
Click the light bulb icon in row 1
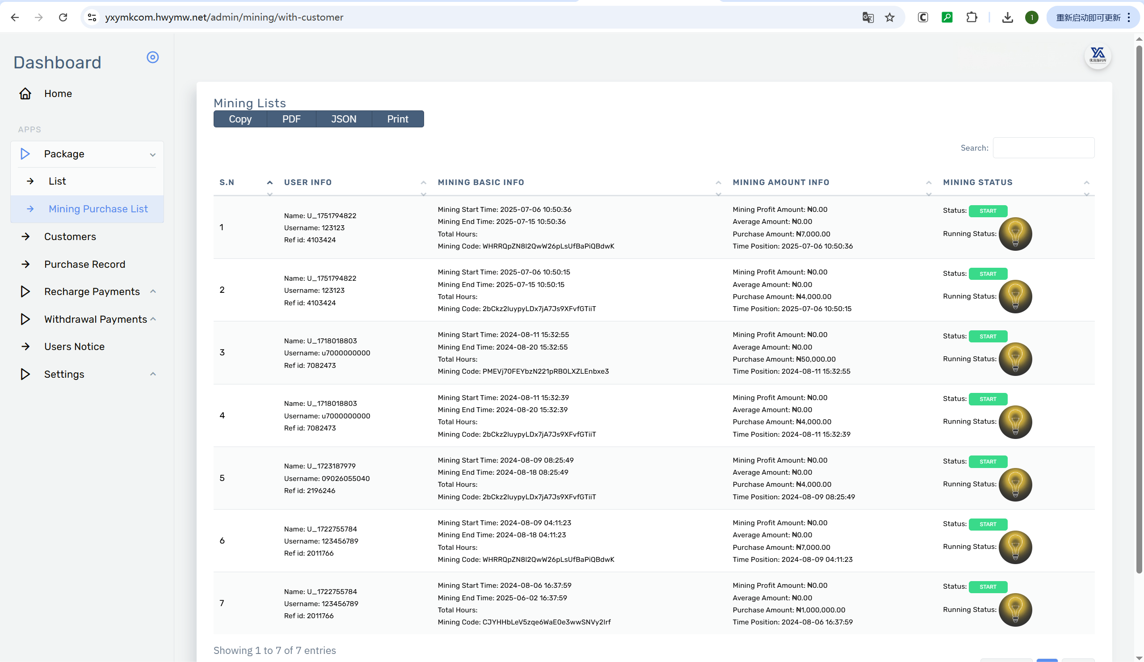pos(1015,234)
